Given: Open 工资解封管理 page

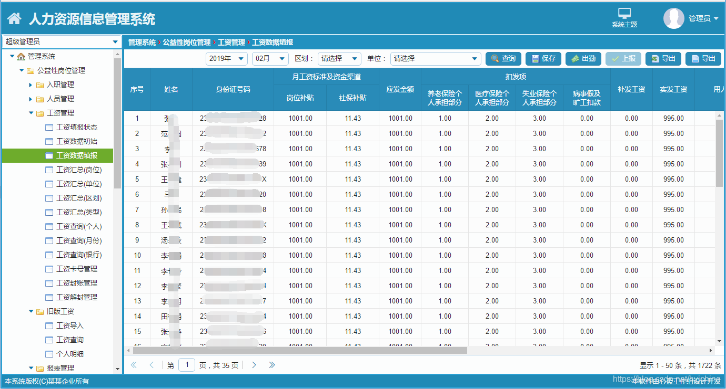Looking at the screenshot, I should coord(77,297).
